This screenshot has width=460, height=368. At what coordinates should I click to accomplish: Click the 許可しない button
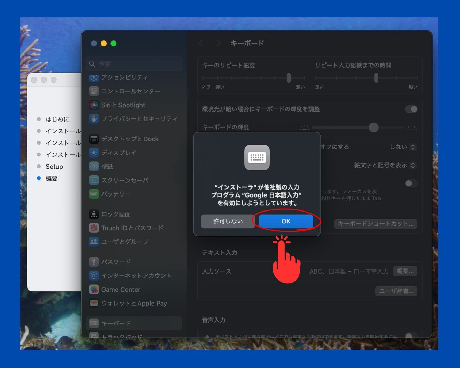pyautogui.click(x=228, y=221)
